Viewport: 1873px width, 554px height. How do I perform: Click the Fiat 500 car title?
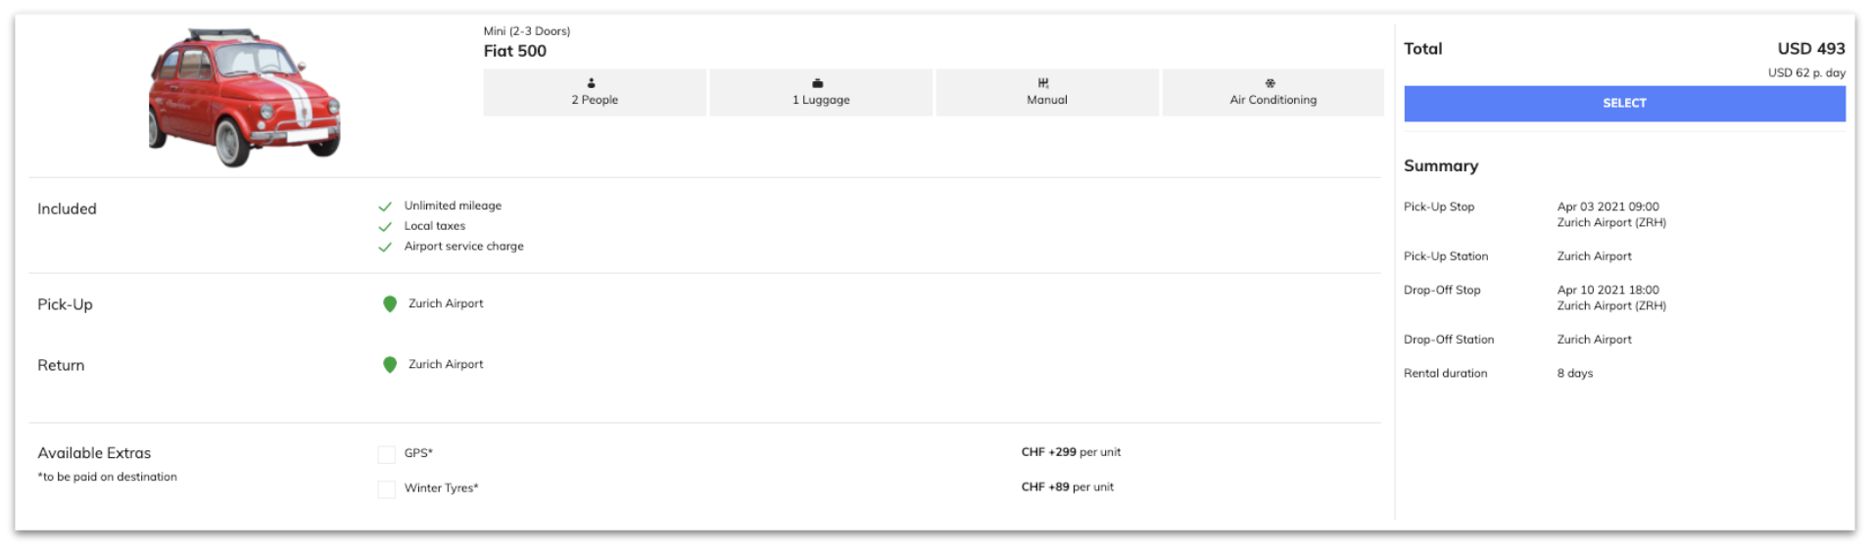[515, 51]
